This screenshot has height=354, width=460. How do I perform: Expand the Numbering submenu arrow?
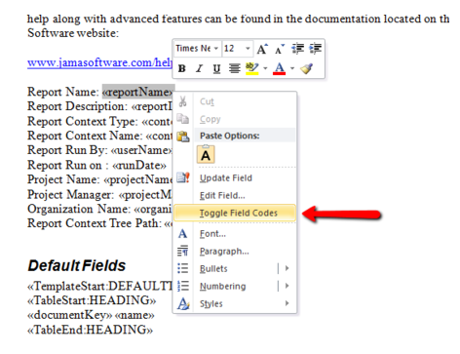point(287,286)
